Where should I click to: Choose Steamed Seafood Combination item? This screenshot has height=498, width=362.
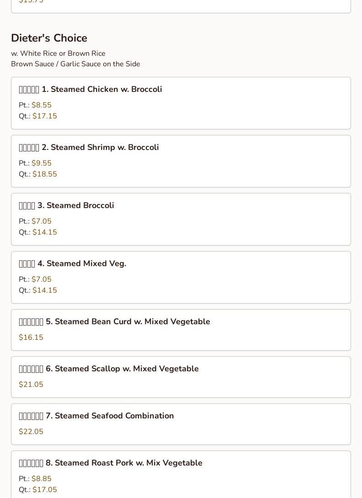[x=181, y=424]
